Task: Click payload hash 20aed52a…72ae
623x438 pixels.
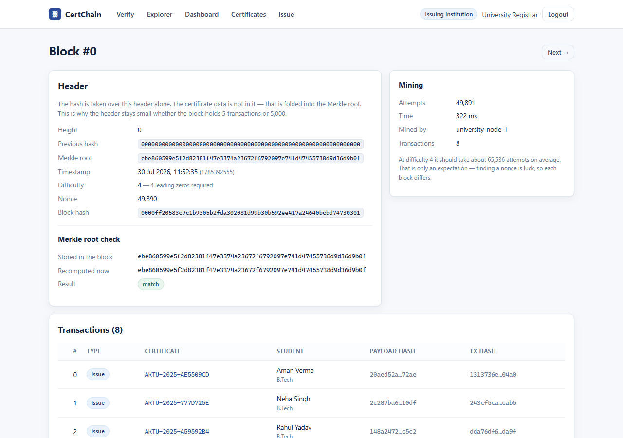Action: click(393, 375)
